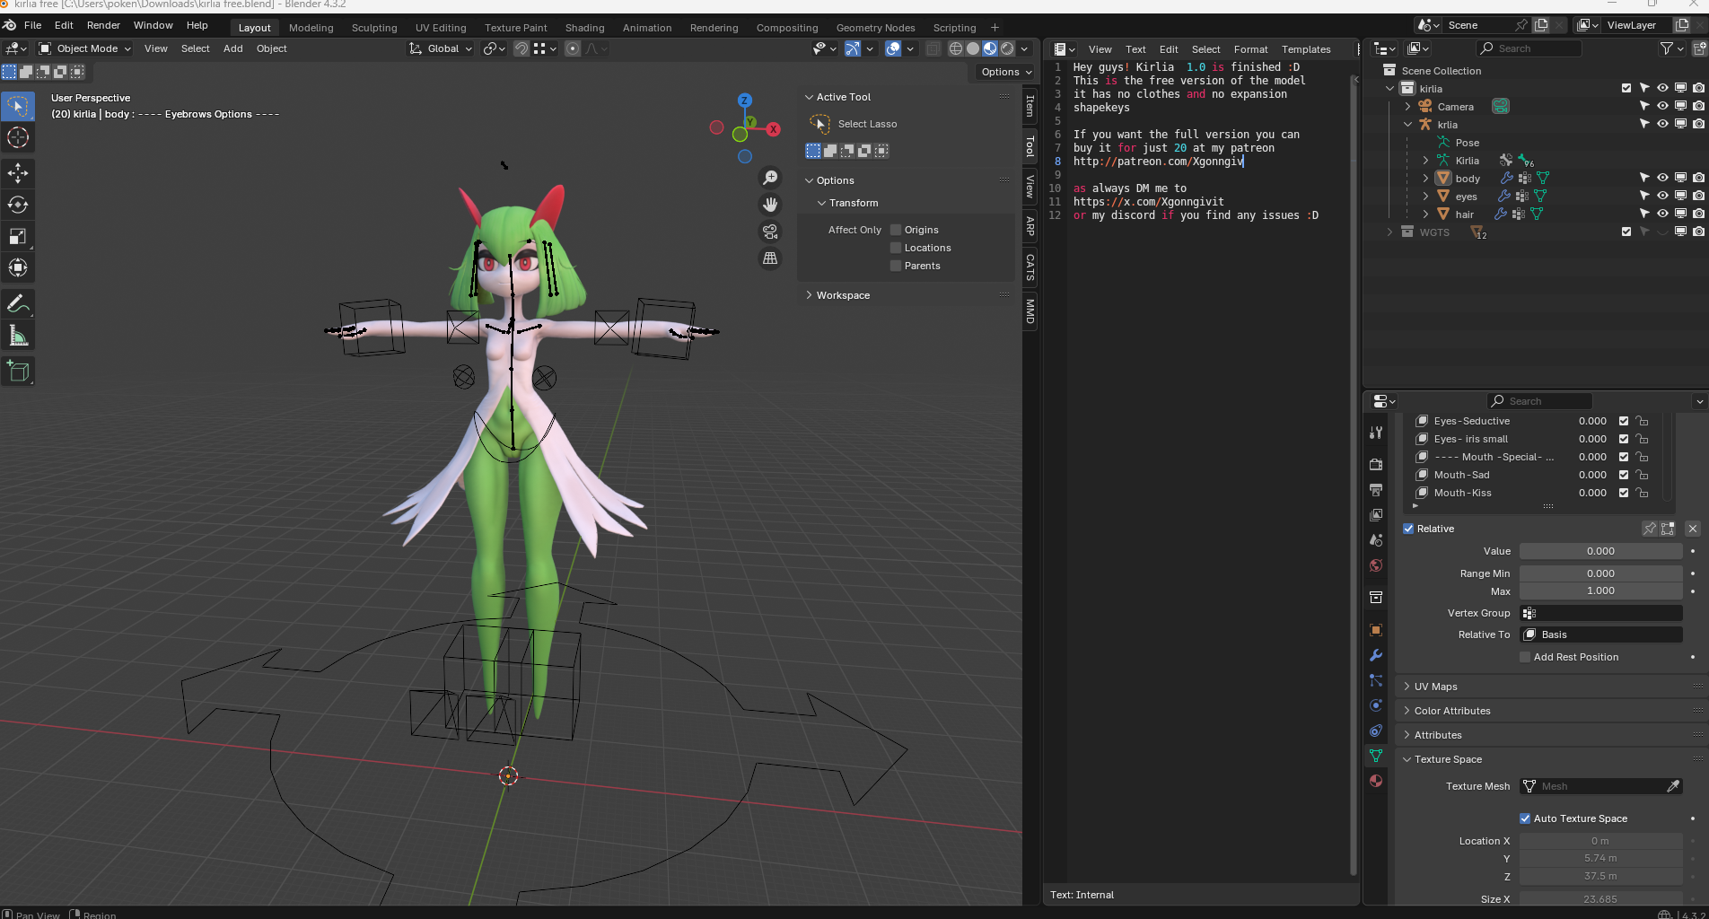Viewport: 1709px width, 919px height.
Task: Click the Vertex Group input field
Action: coord(1600,613)
